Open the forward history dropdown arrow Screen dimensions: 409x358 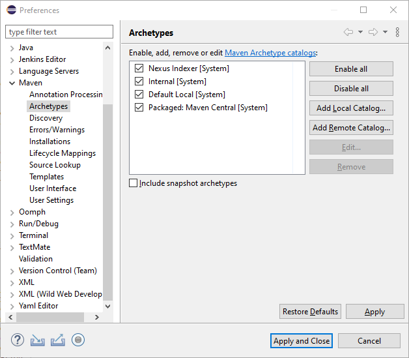(385, 32)
